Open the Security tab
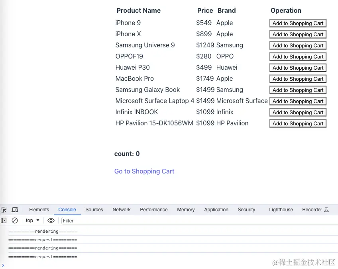This screenshot has width=338, height=269. point(246,210)
